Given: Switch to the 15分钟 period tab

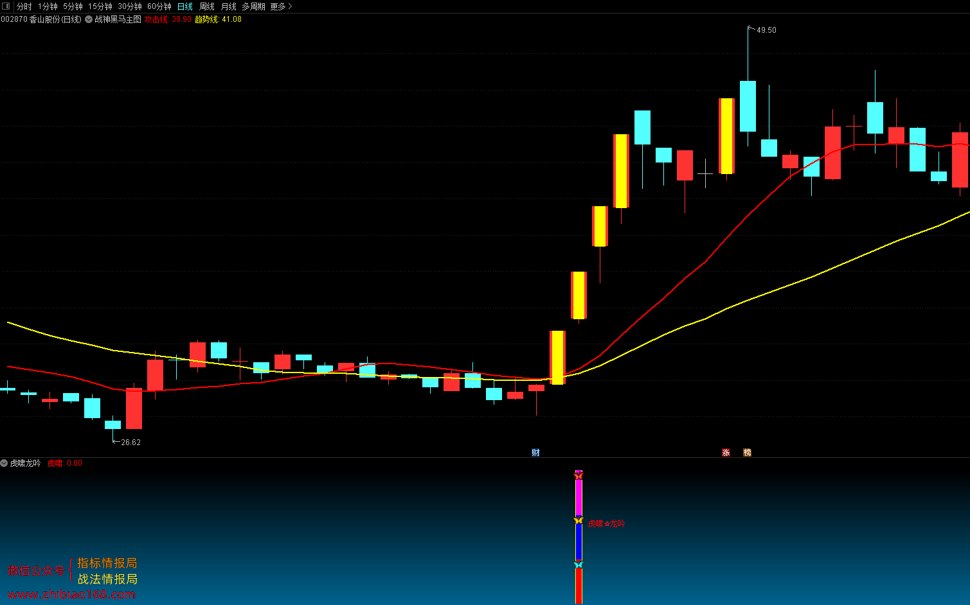Looking at the screenshot, I should (100, 6).
